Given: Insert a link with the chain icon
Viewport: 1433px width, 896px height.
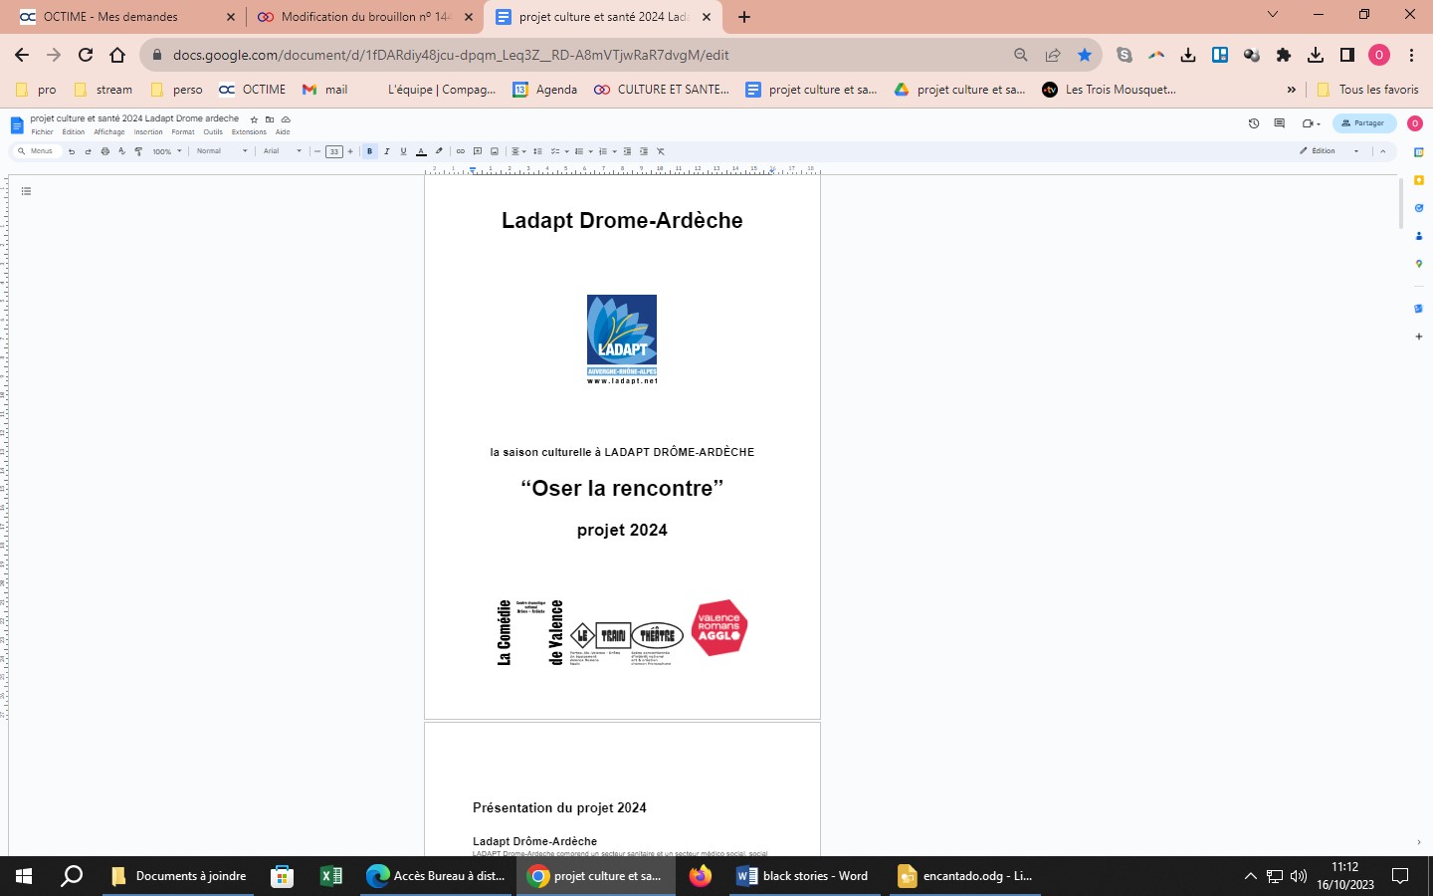Looking at the screenshot, I should 460,151.
